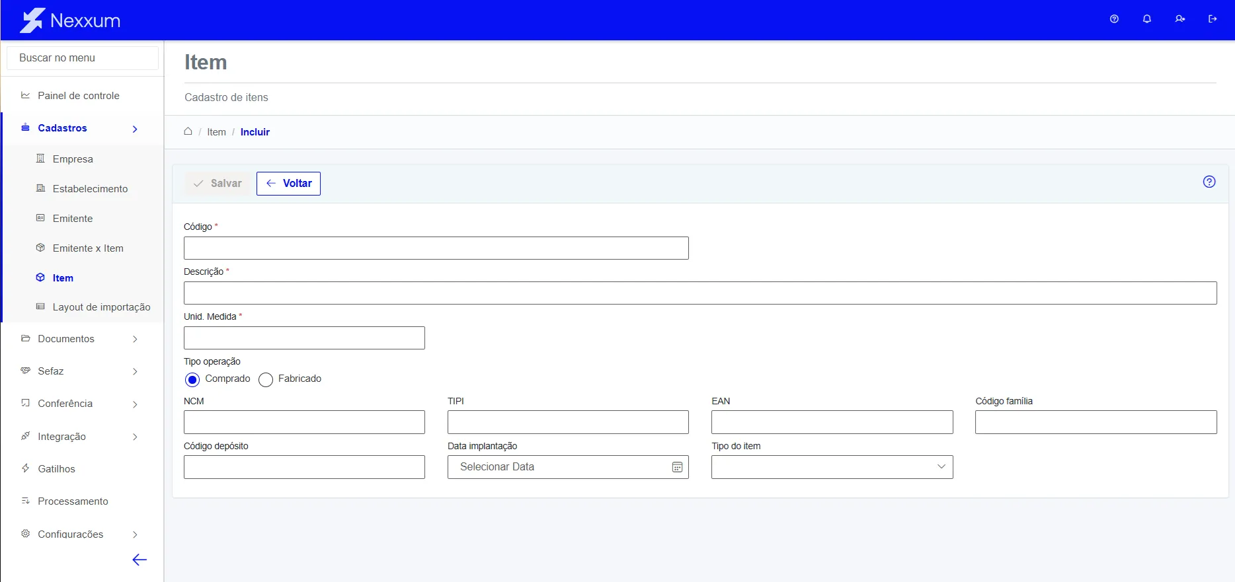Open the calendar icon in Data implantação
Screen dimensions: 1235x582
pyautogui.click(x=677, y=467)
